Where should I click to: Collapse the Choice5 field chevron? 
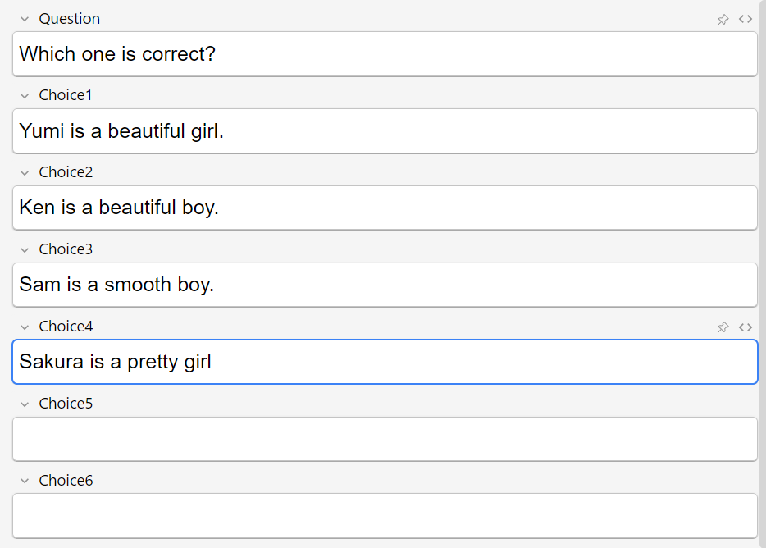pyautogui.click(x=25, y=404)
